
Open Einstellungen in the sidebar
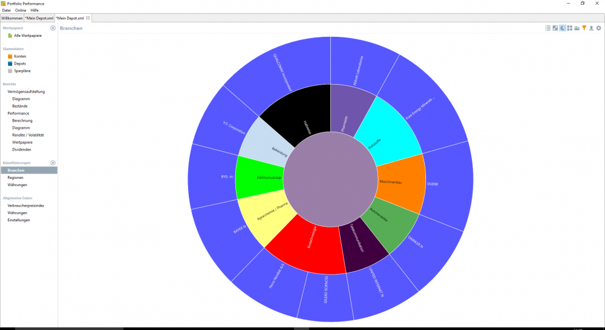[x=19, y=220]
